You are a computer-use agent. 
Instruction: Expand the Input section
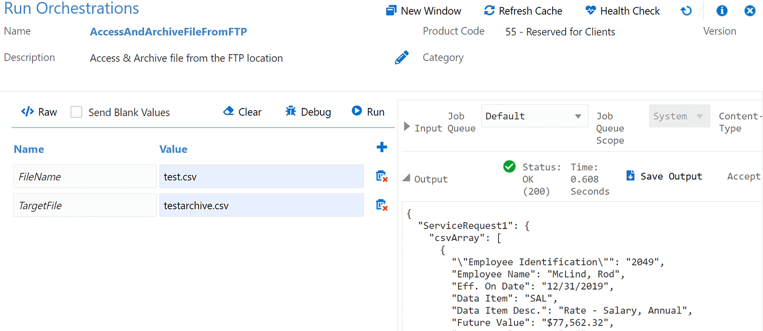(407, 127)
